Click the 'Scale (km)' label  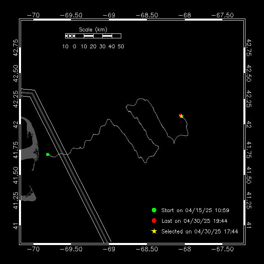(x=93, y=30)
